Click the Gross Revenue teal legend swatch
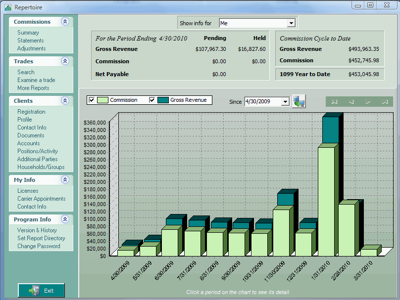This screenshot has height=300, width=400. pyautogui.click(x=163, y=100)
